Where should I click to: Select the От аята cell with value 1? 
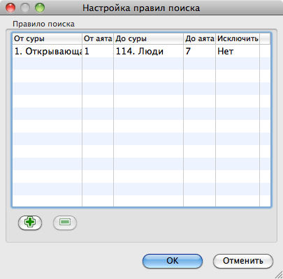(x=98, y=51)
